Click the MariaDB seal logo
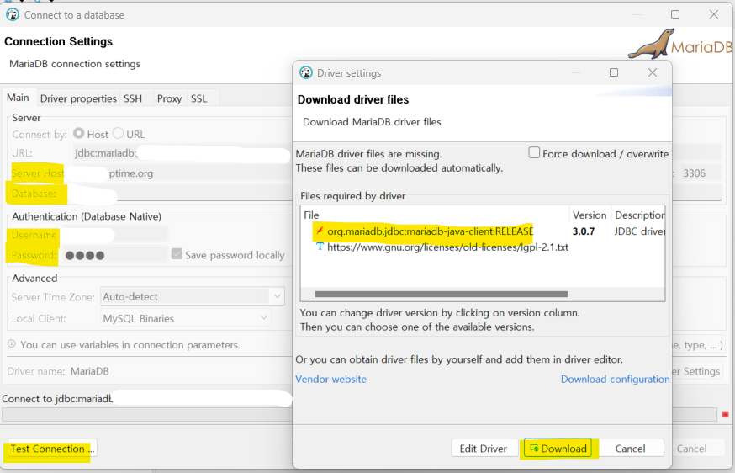 [x=652, y=45]
